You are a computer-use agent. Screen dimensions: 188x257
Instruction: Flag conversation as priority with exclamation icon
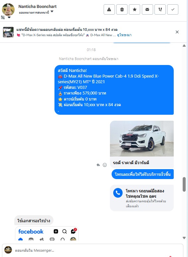[x=160, y=10]
